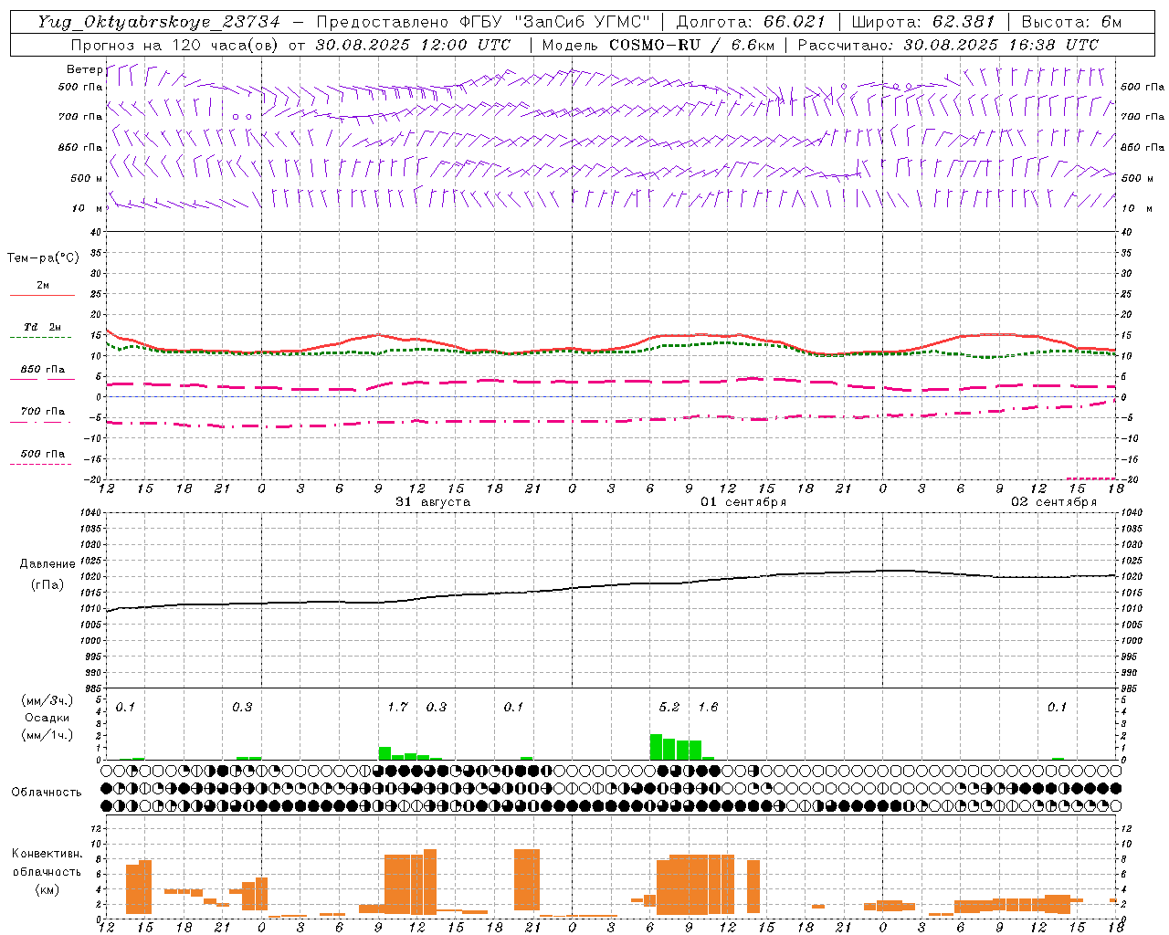Click the 31 августа date label
Image resolution: width=1169 pixels, height=935 pixels.
pyautogui.click(x=433, y=502)
